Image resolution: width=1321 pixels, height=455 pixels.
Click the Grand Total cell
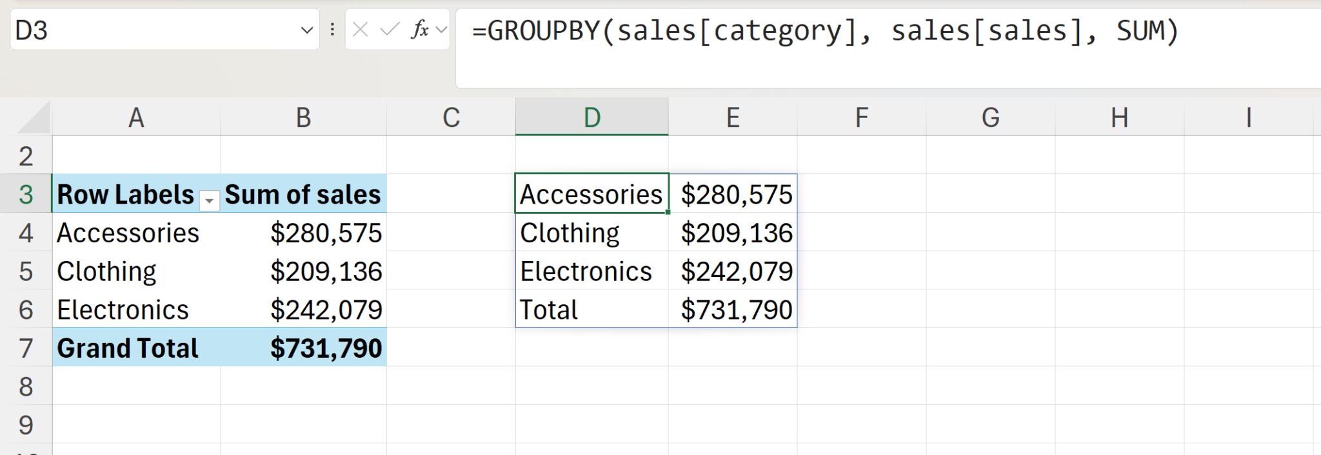coord(128,348)
